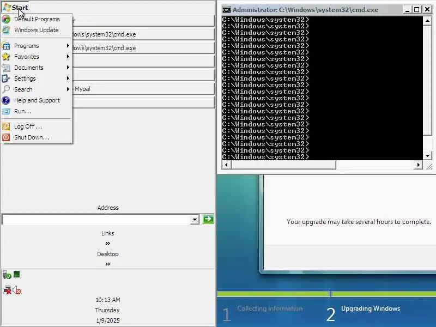436x327 pixels.
Task: Switch to the Mypal taskbar button
Action: (143, 89)
